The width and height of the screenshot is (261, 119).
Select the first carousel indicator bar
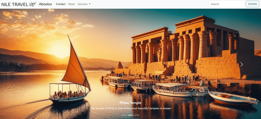click(124, 115)
